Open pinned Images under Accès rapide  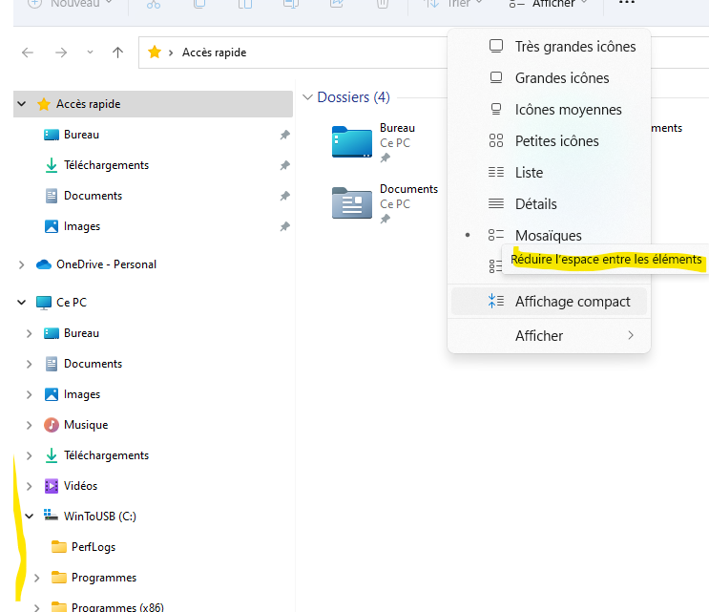[x=82, y=226]
